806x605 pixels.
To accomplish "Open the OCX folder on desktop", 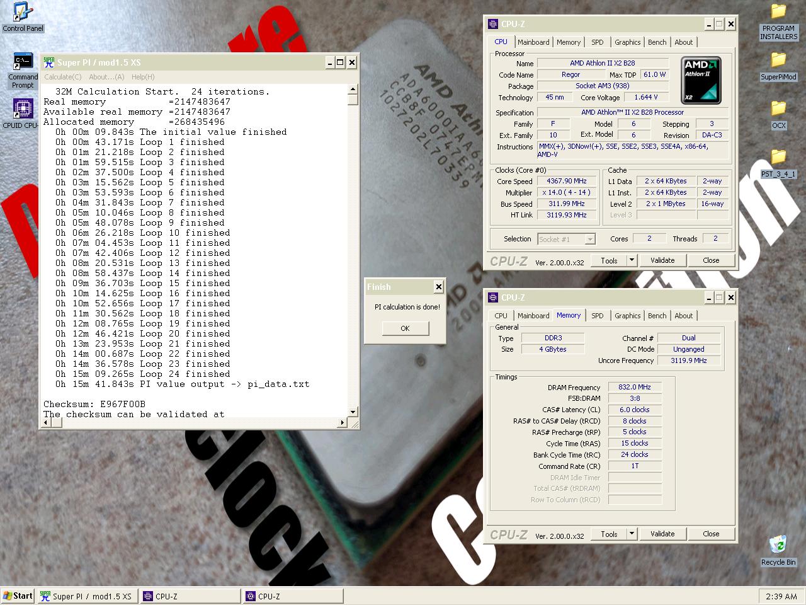I will [x=778, y=115].
